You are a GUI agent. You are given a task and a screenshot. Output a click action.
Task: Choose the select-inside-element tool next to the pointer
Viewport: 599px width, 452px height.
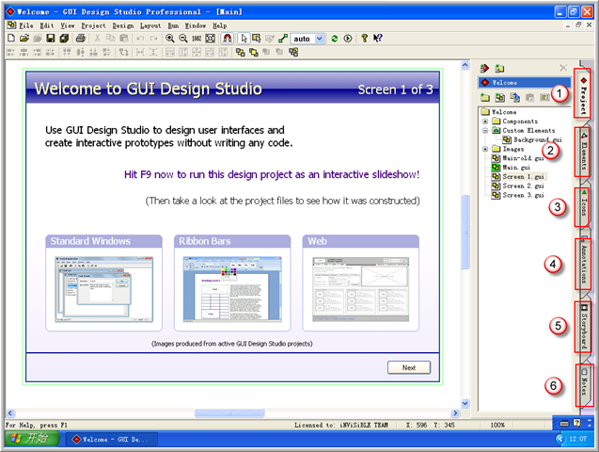coord(257,39)
